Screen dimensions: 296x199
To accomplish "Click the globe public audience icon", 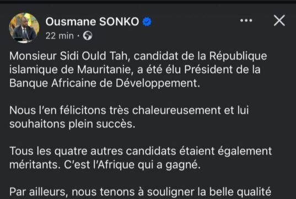I will click(88, 35).
